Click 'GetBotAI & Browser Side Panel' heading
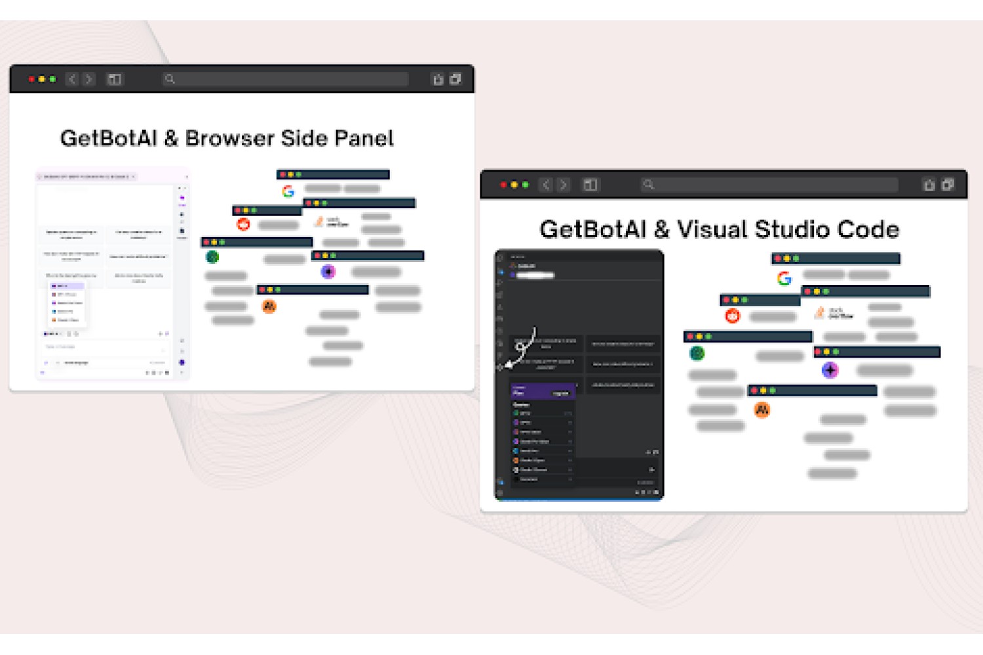Image resolution: width=983 pixels, height=655 pixels. click(227, 138)
